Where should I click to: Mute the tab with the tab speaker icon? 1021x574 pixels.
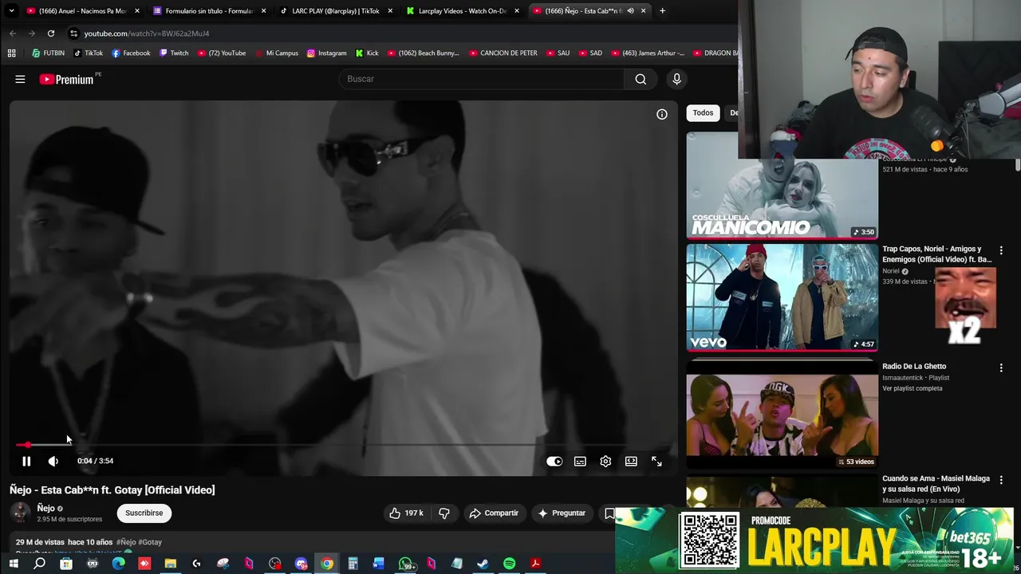(x=630, y=11)
